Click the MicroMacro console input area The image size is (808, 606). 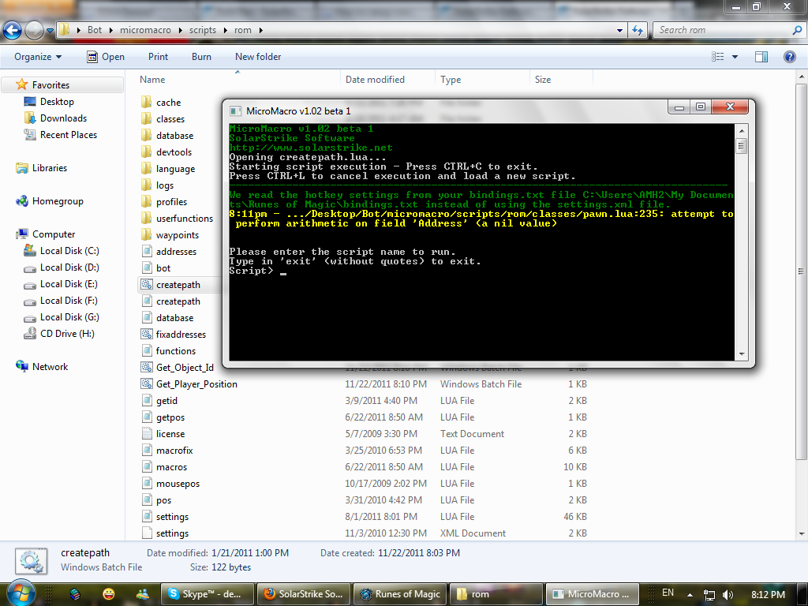click(481, 242)
